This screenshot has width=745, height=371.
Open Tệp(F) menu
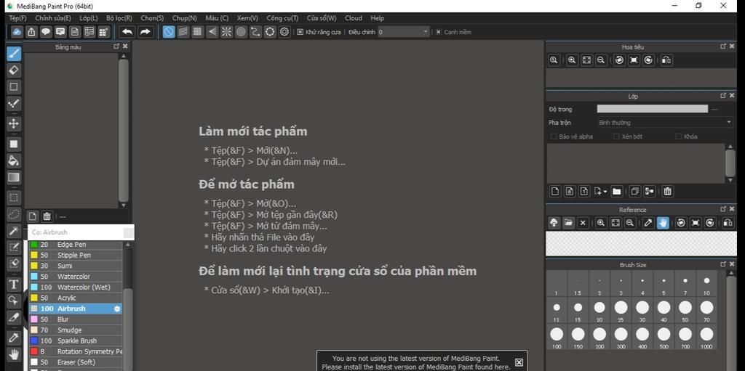click(x=17, y=18)
